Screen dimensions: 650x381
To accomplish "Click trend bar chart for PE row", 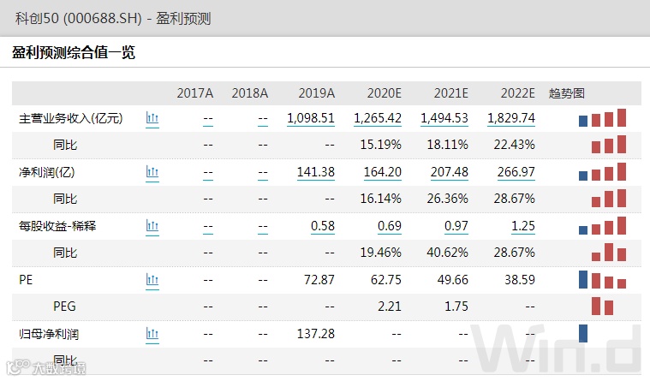I will (x=602, y=279).
